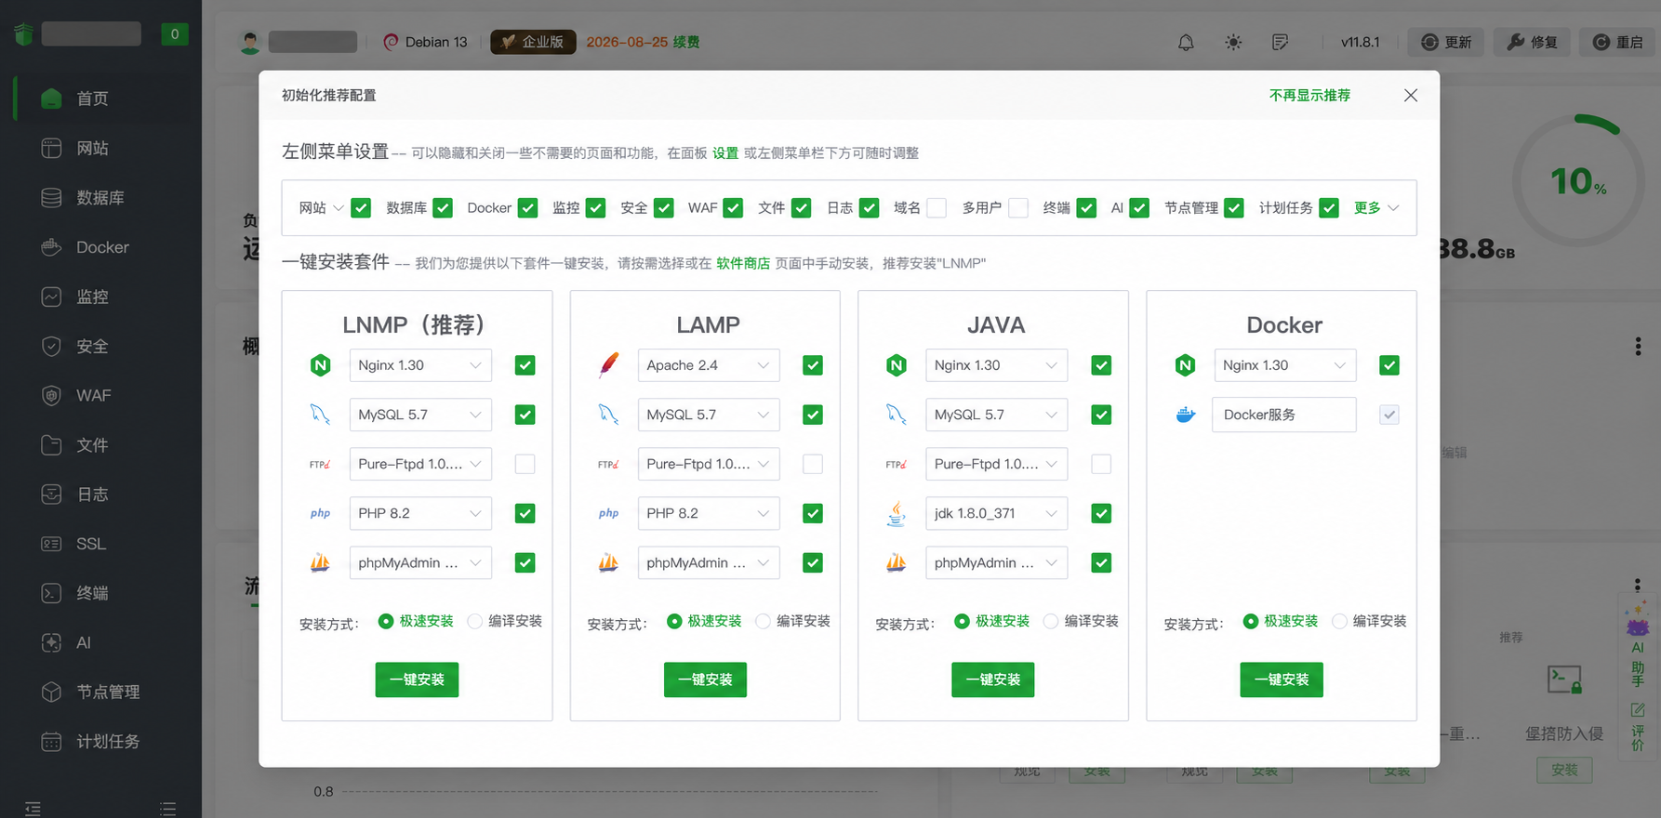Select 极速安装 radio in Docker card
This screenshot has width=1661, height=818.
pos(1251,621)
